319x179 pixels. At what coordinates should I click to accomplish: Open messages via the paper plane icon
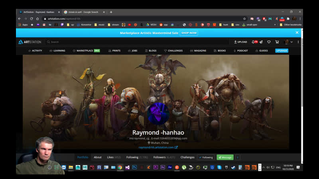[x=261, y=42]
